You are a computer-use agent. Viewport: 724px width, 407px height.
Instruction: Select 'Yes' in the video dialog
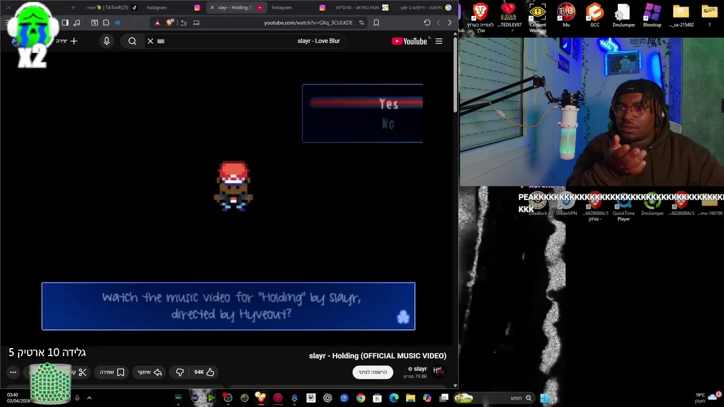point(388,104)
